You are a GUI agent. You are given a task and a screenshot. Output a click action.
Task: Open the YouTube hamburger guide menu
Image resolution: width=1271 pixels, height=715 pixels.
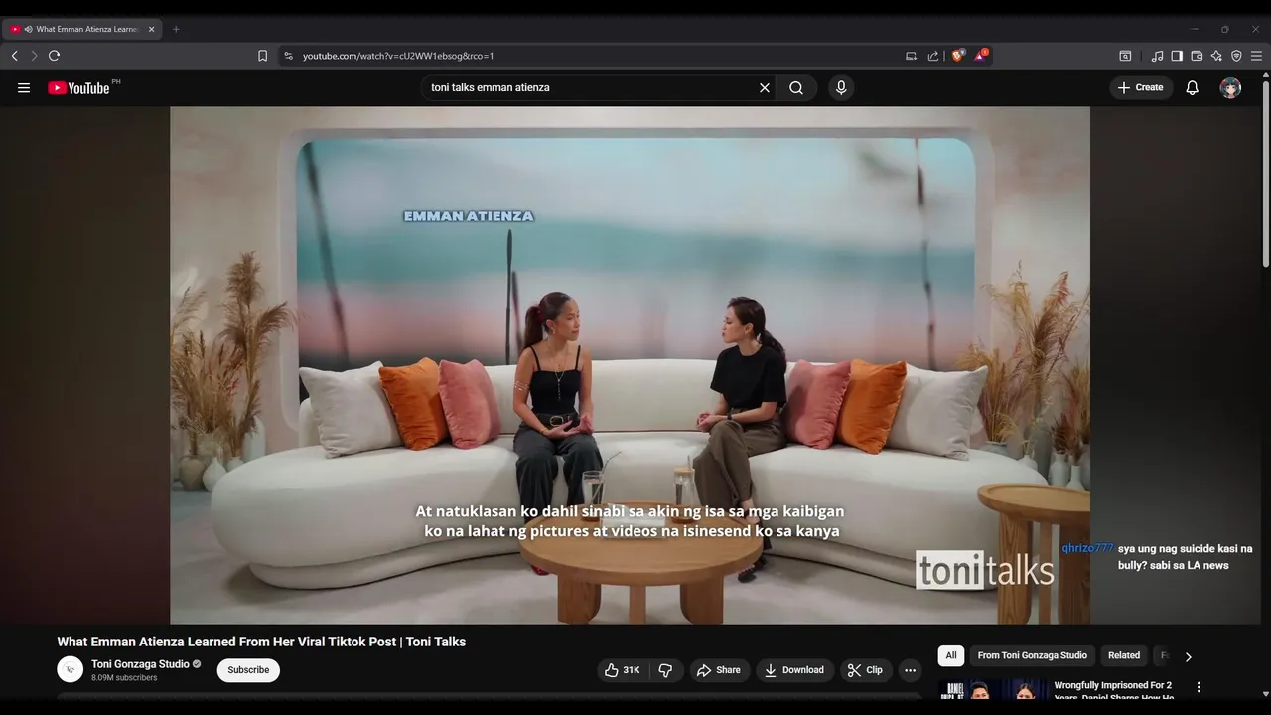(x=24, y=87)
